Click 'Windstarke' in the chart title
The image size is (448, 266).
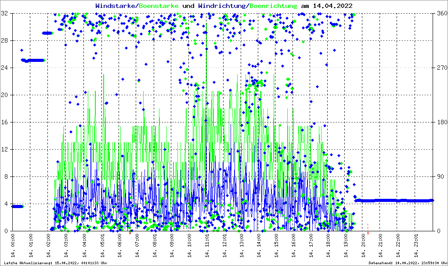pyautogui.click(x=116, y=6)
